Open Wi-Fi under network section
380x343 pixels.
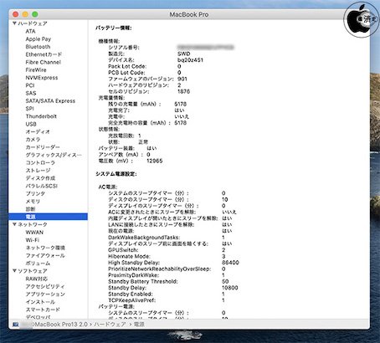(33, 240)
